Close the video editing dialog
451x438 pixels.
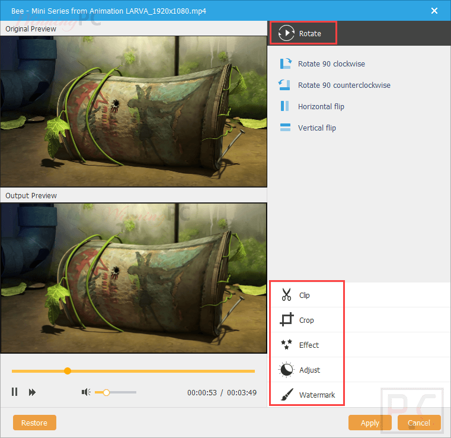(434, 11)
